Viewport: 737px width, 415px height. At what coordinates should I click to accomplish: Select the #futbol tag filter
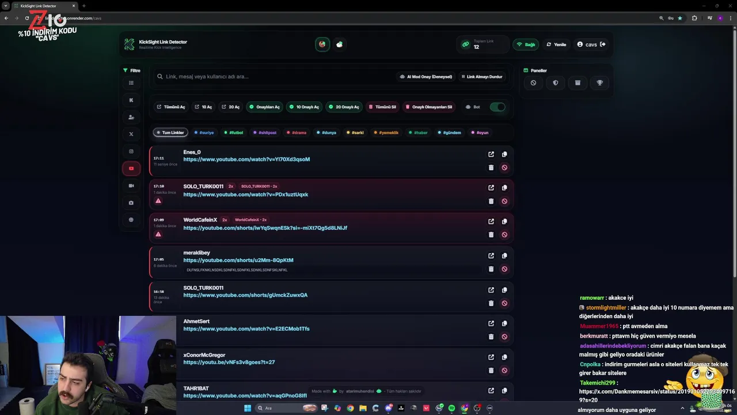(x=234, y=133)
